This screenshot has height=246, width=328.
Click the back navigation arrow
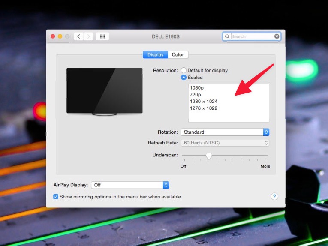78,36
